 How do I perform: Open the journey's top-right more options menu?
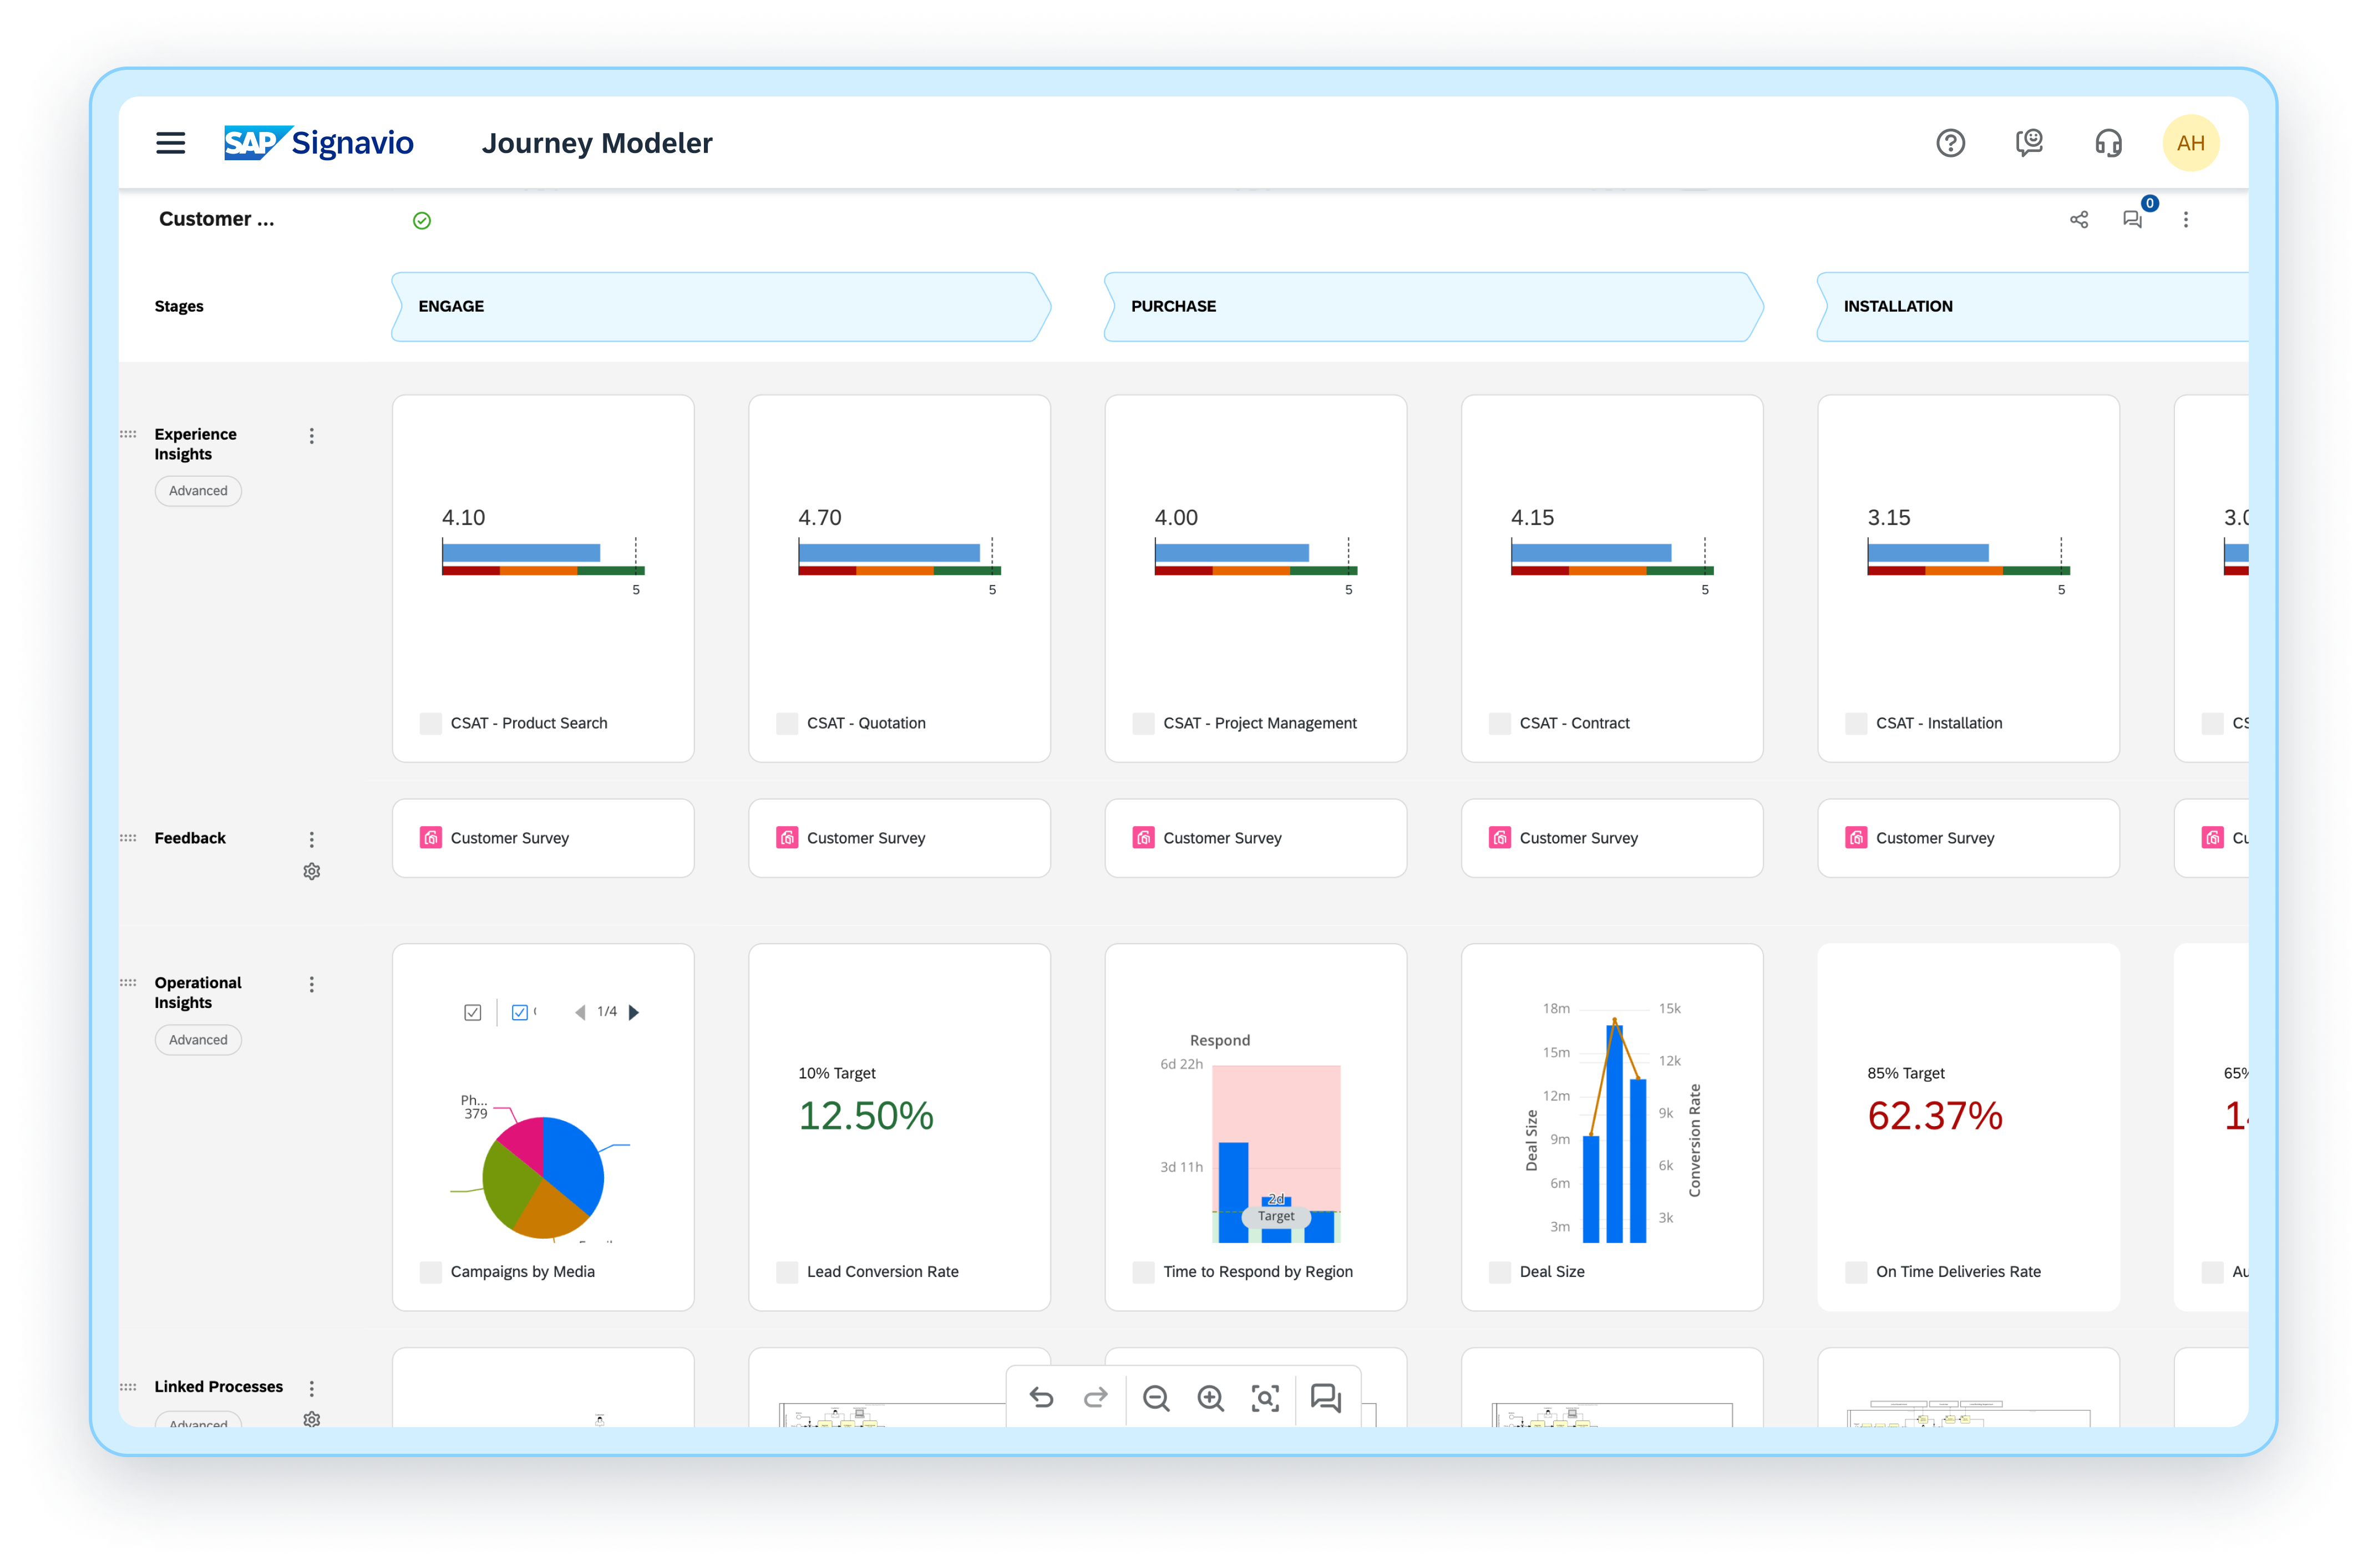coord(2185,220)
